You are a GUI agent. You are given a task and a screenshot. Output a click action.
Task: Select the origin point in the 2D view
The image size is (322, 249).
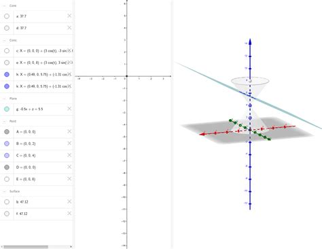[127, 76]
